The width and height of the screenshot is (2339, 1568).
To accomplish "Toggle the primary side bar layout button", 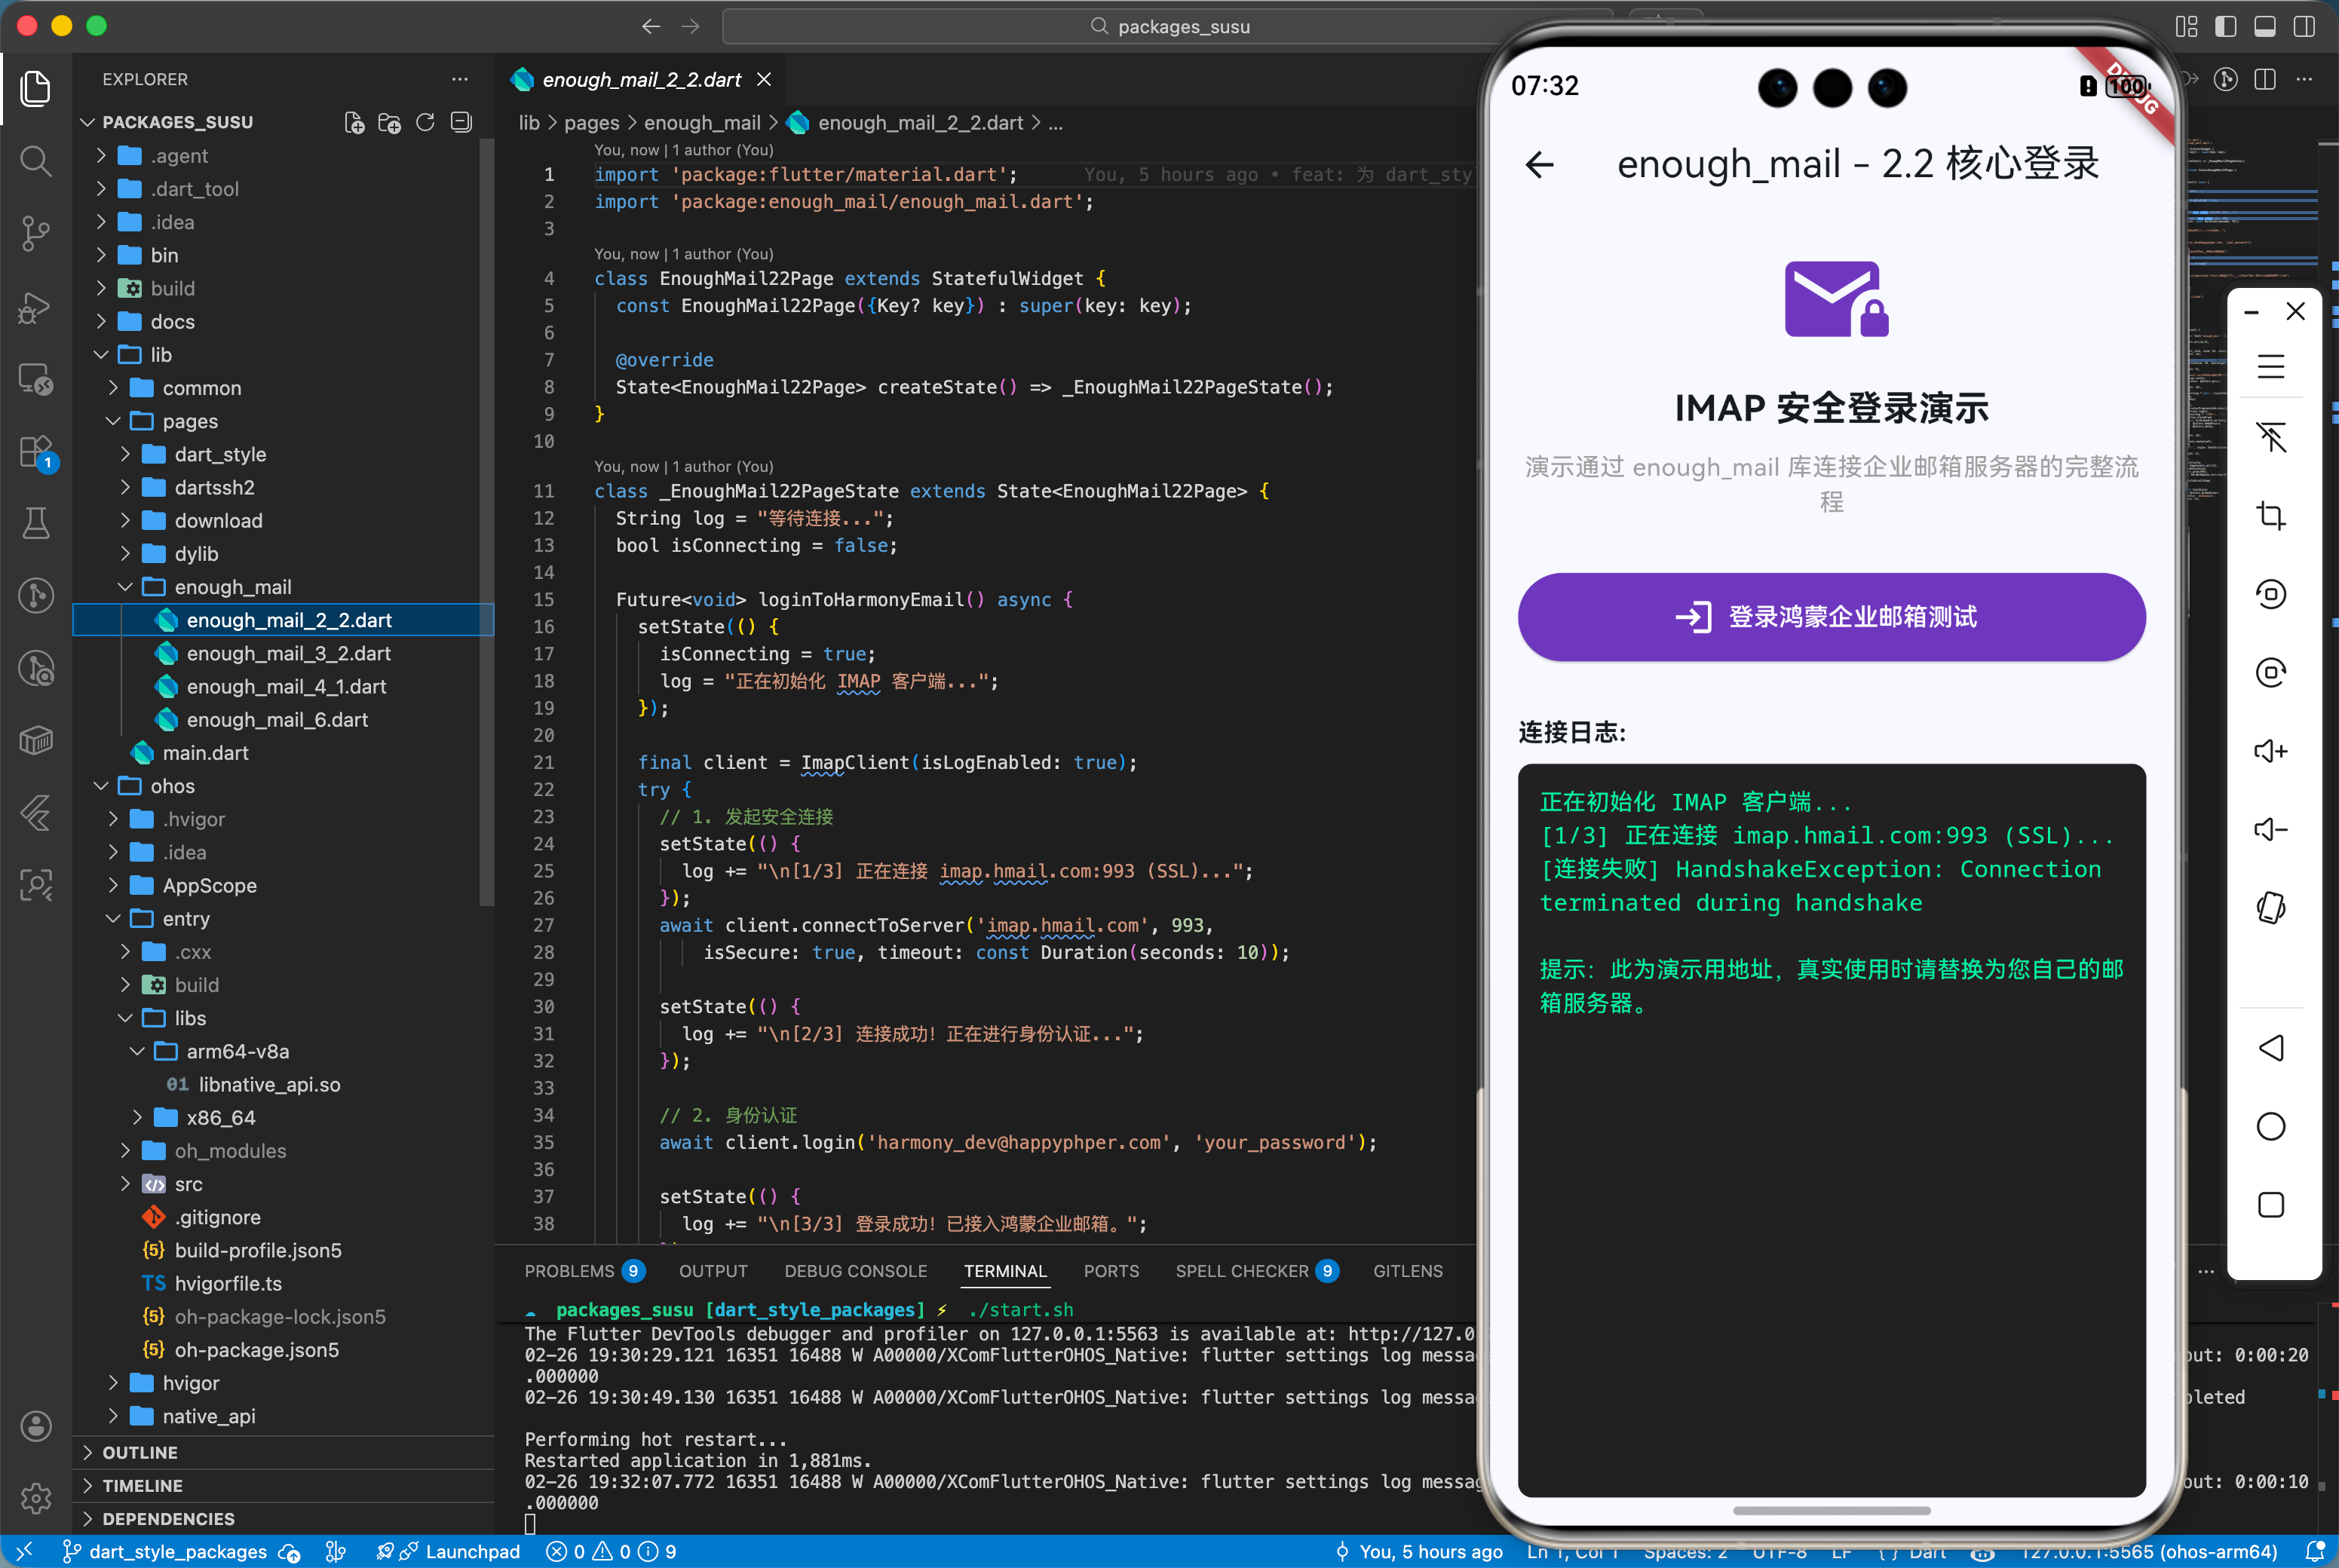I will (2225, 26).
